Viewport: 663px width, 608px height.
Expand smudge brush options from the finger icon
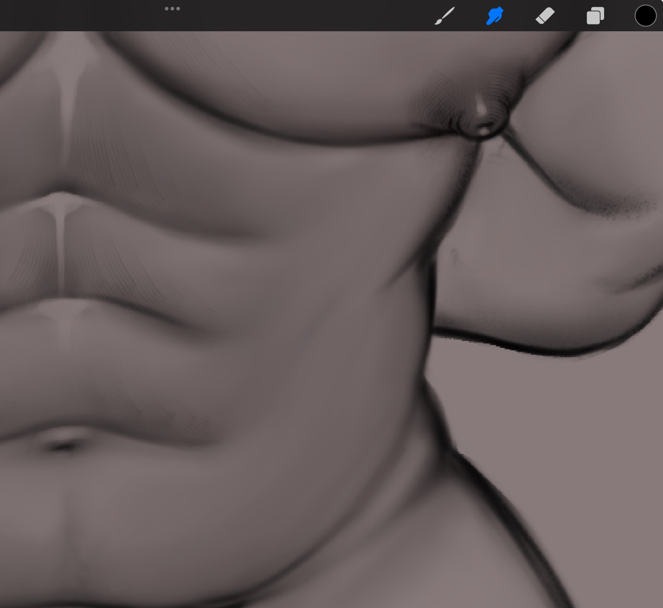click(495, 16)
